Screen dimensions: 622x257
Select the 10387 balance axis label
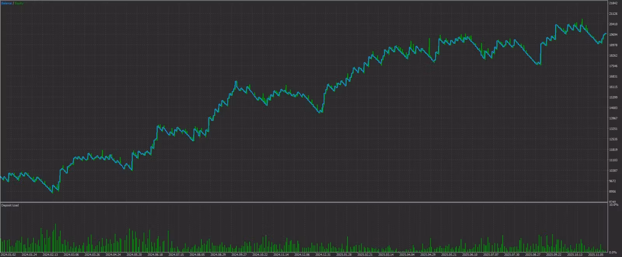(613, 171)
